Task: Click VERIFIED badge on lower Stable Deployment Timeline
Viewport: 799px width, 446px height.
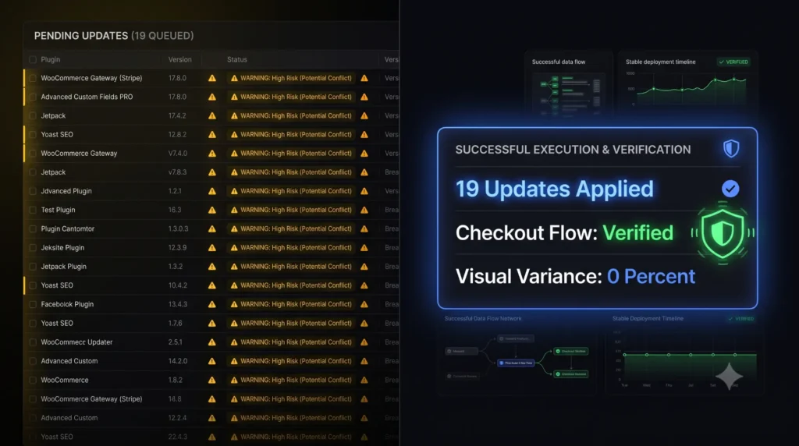Action: 741,319
